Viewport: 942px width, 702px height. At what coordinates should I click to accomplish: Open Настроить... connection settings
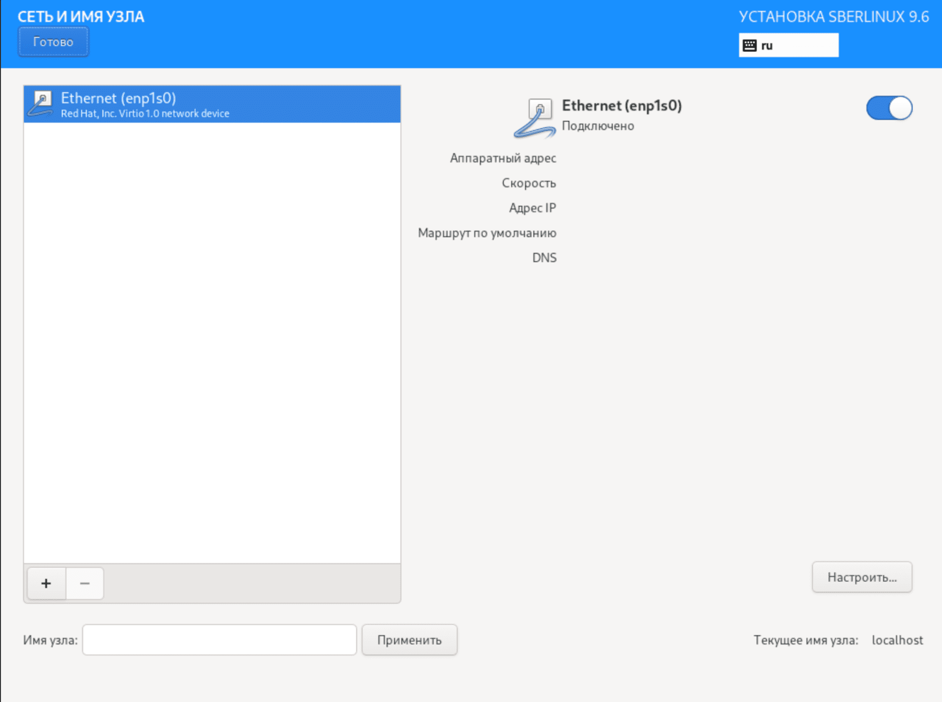point(862,577)
